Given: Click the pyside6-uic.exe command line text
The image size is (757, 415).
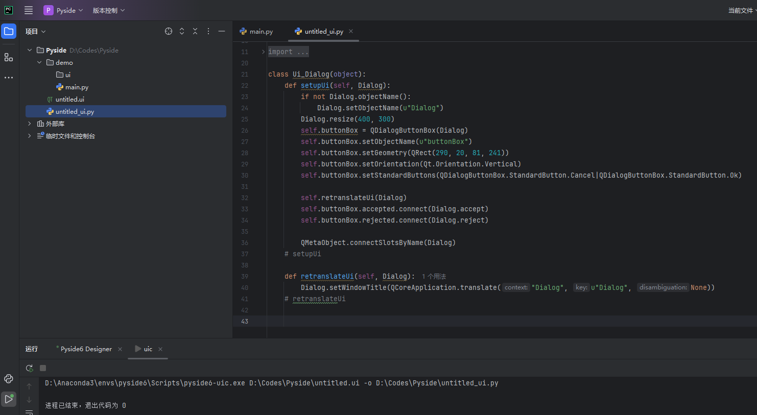Looking at the screenshot, I should pyautogui.click(x=272, y=383).
